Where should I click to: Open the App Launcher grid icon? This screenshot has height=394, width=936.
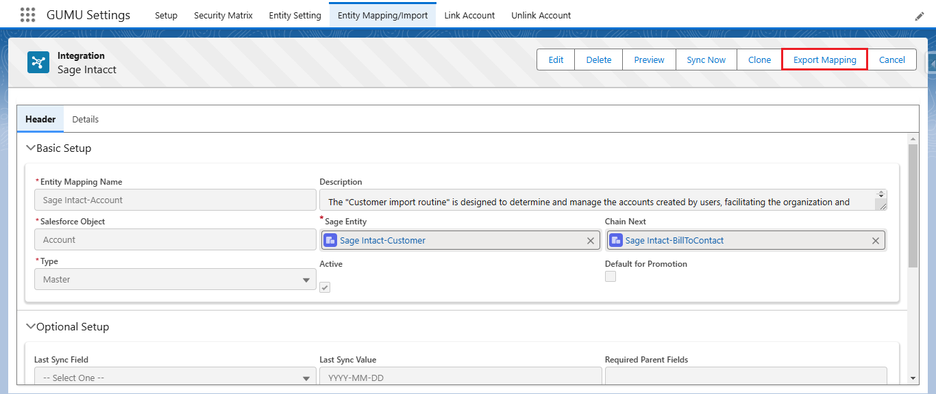[x=27, y=15]
